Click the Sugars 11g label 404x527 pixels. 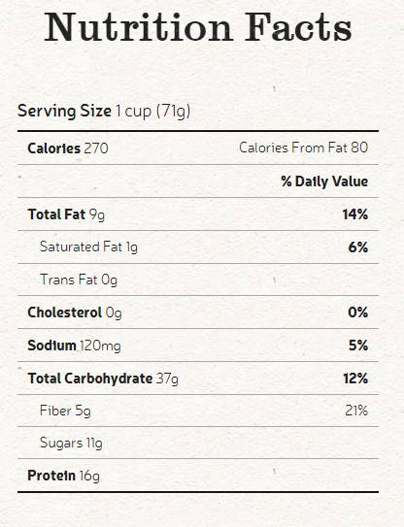[71, 443]
